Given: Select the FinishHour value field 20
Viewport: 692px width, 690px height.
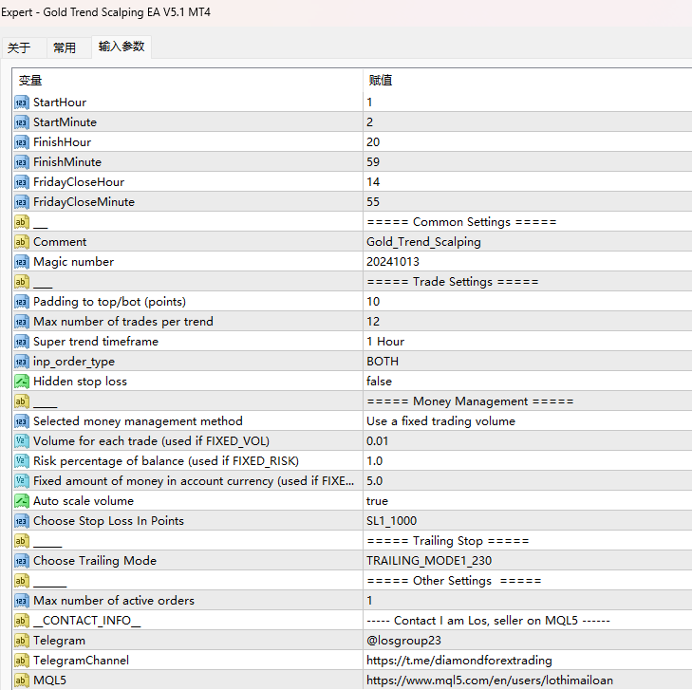Looking at the screenshot, I should pyautogui.click(x=528, y=142).
